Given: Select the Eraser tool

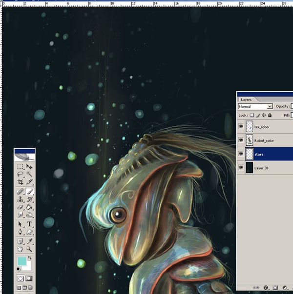Looking at the screenshot, I should point(20,207).
